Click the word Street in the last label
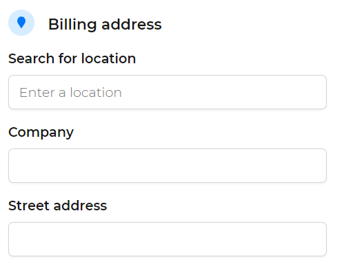This screenshot has width=346, height=266. (29, 206)
